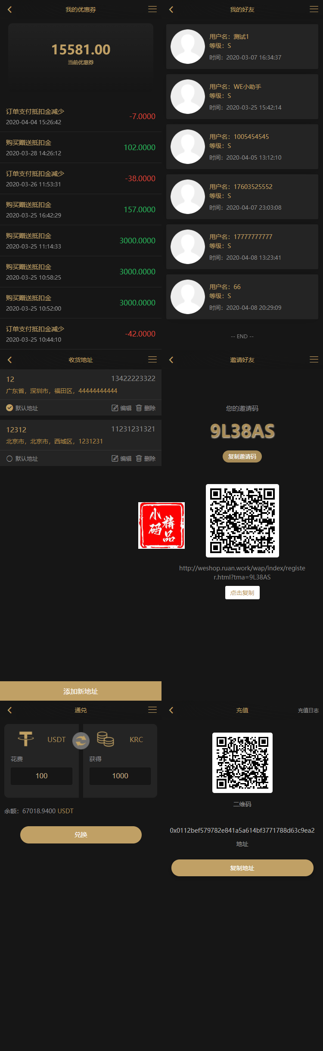323x1051 pixels.
Task: Tap avatar of user 17777777777
Action: pos(188,247)
